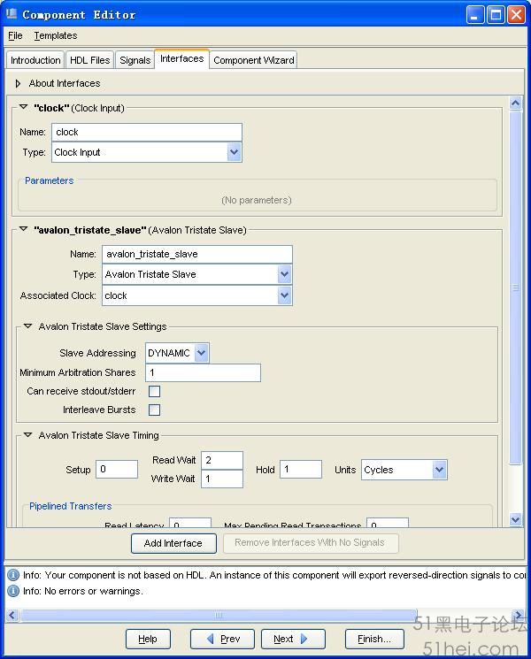The image size is (531, 659).
Task: Switch to the Introduction tab
Action: [x=35, y=60]
